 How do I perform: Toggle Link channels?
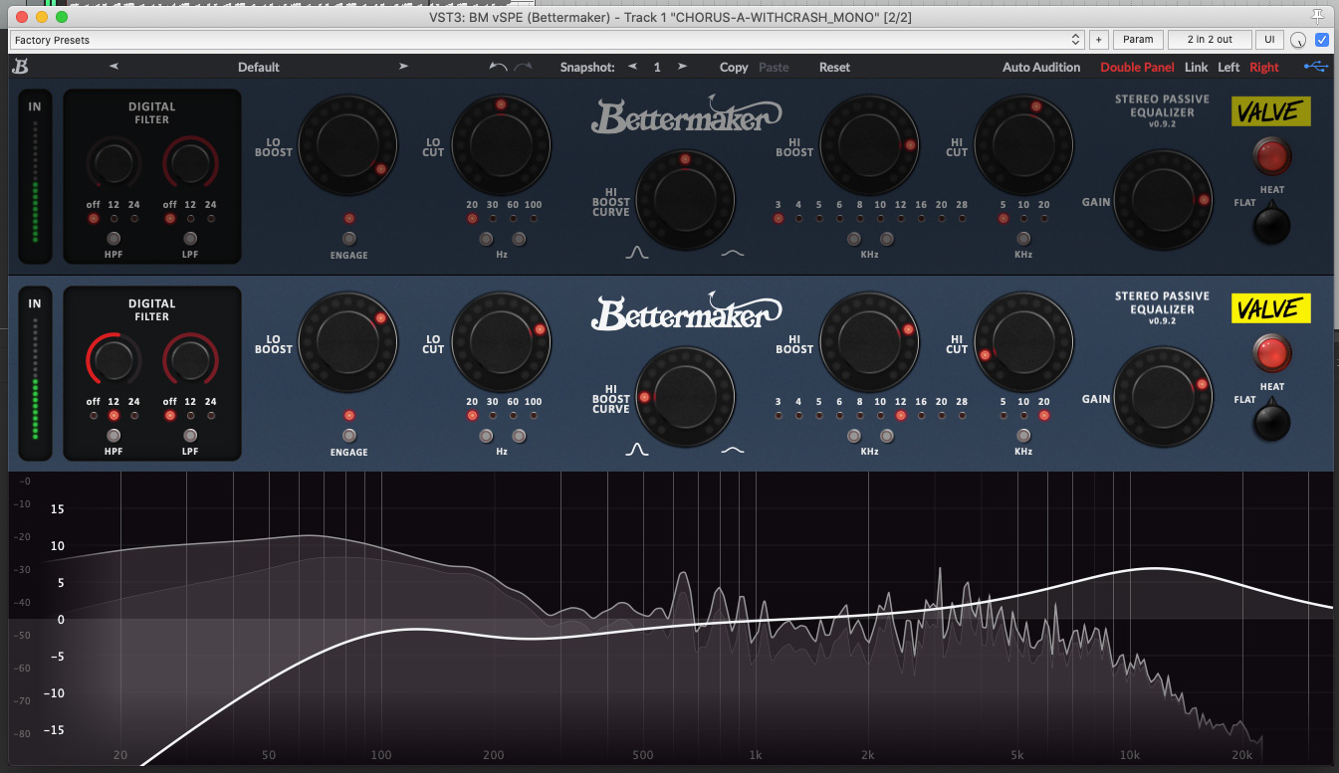[1196, 67]
